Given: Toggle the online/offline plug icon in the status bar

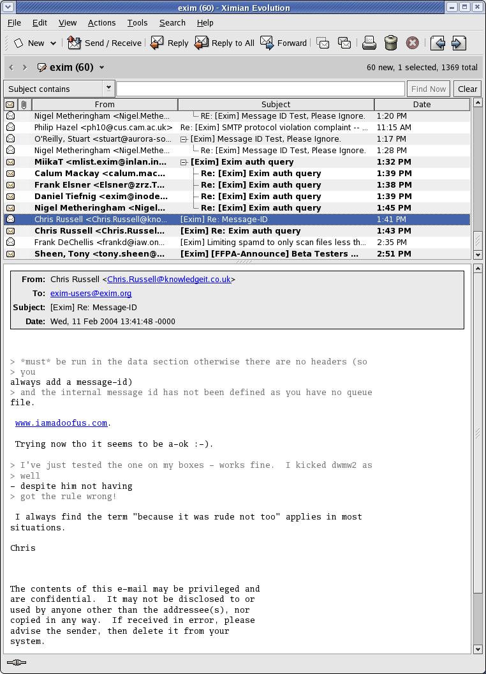Looking at the screenshot, I should pos(16,663).
